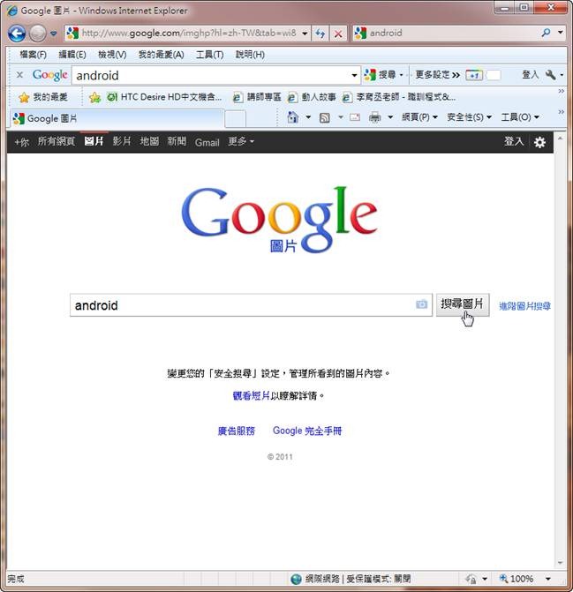Open the 編輯(E) menu
Image resolution: width=573 pixels, height=592 pixels.
[72, 55]
